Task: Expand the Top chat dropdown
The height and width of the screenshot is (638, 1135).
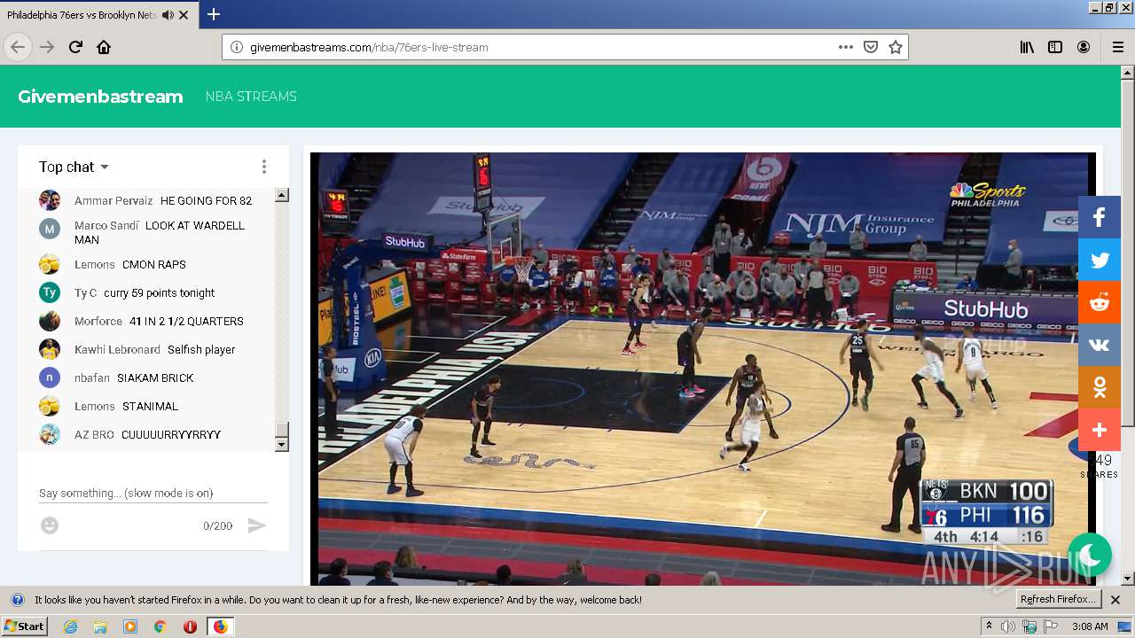Action: (x=74, y=167)
